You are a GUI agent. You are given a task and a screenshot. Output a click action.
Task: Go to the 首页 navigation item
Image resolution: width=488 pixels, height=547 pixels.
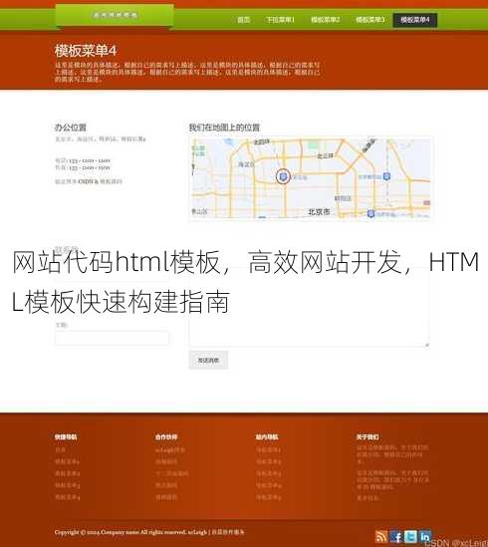point(243,20)
